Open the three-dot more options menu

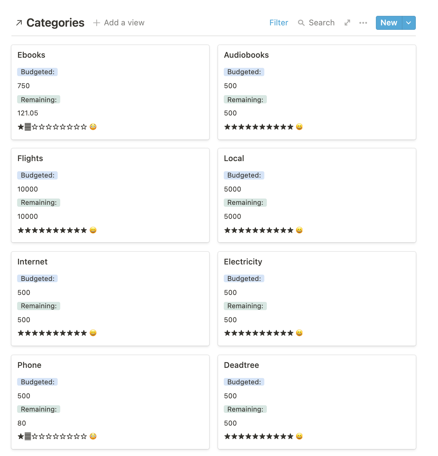(363, 23)
